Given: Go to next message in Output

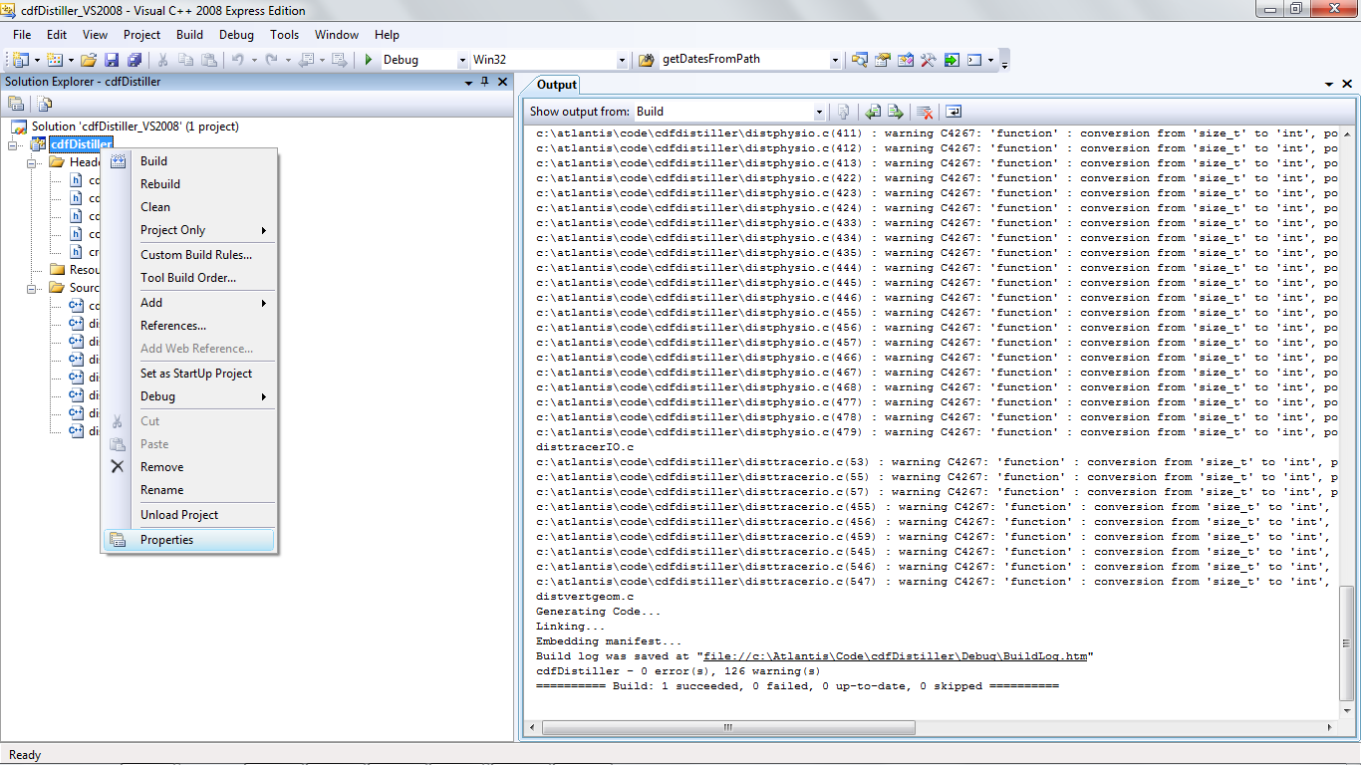Looking at the screenshot, I should pos(896,112).
